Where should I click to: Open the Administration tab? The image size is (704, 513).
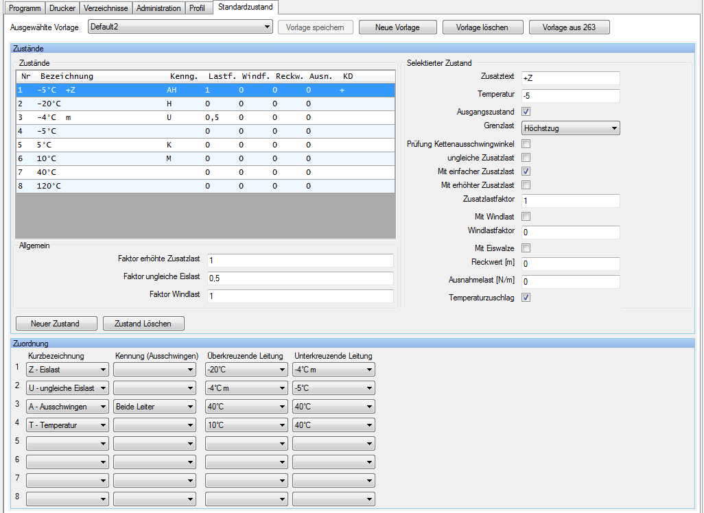[159, 8]
